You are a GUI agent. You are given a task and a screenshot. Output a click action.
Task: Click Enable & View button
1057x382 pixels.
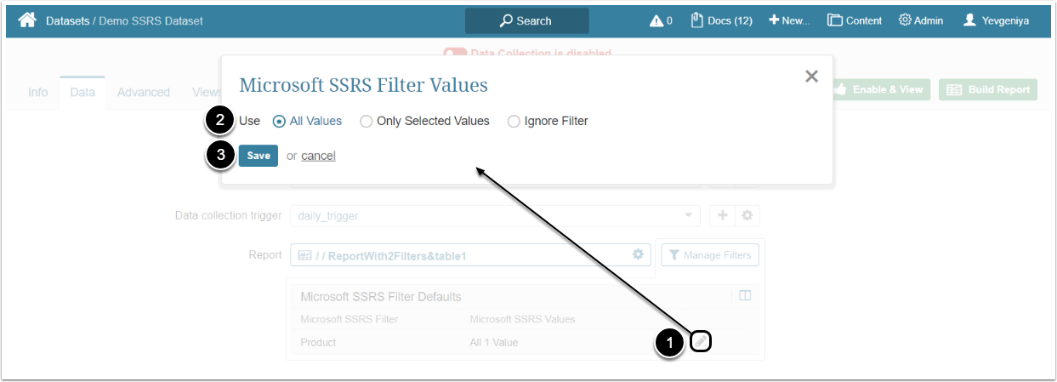(x=881, y=89)
